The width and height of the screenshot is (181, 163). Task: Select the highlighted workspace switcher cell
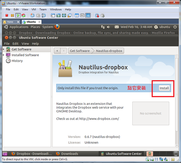click(x=150, y=154)
